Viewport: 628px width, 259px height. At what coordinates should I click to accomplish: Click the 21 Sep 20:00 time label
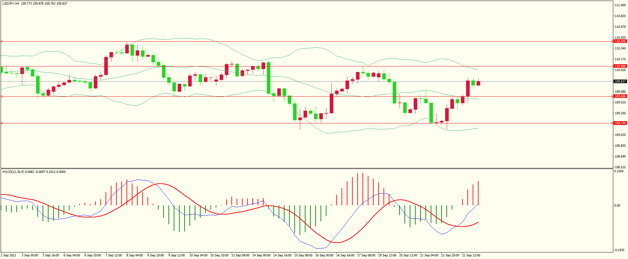coord(450,255)
